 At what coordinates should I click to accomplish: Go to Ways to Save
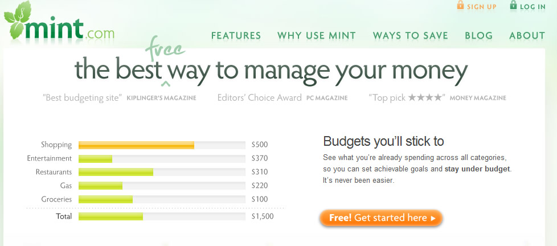point(410,36)
